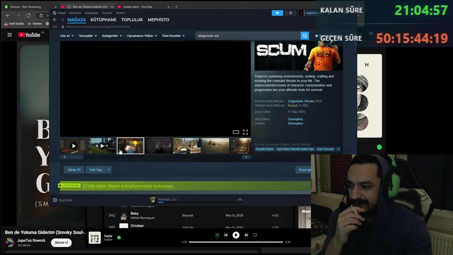Toggle repeat in the music player
This screenshot has width=453, height=255.
pos(255,235)
